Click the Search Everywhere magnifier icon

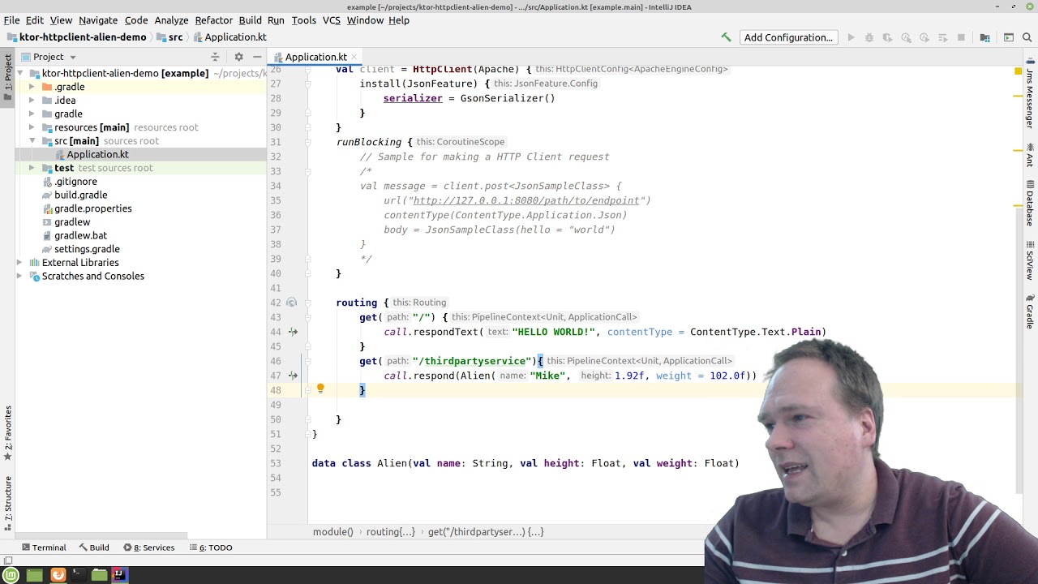click(x=1027, y=37)
